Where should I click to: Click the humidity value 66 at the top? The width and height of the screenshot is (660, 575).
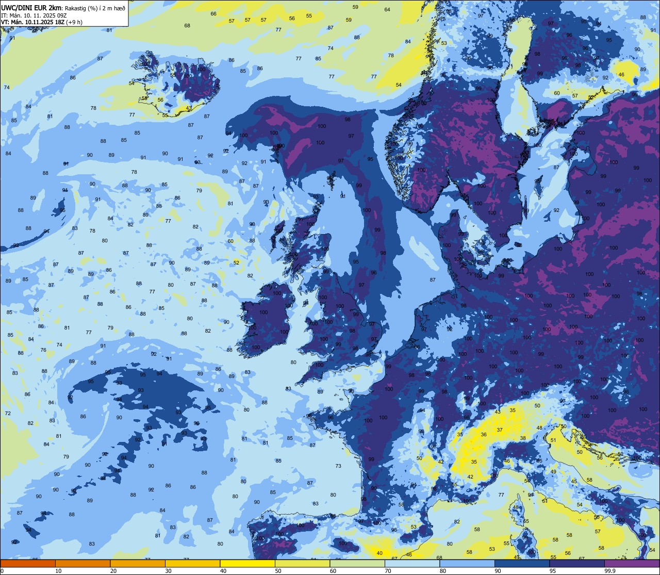click(213, 14)
